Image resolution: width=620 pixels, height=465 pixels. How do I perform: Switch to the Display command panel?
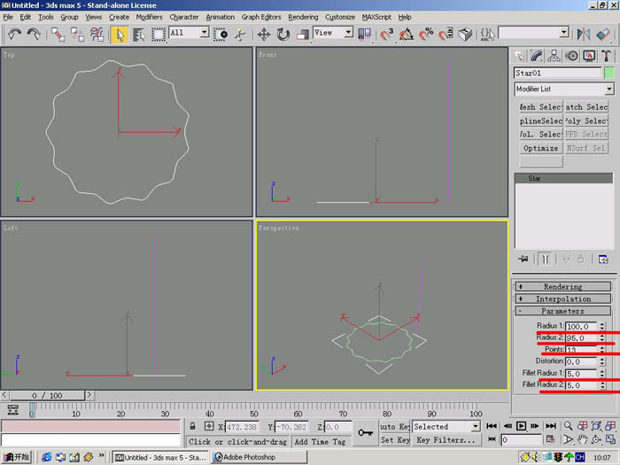coord(589,56)
